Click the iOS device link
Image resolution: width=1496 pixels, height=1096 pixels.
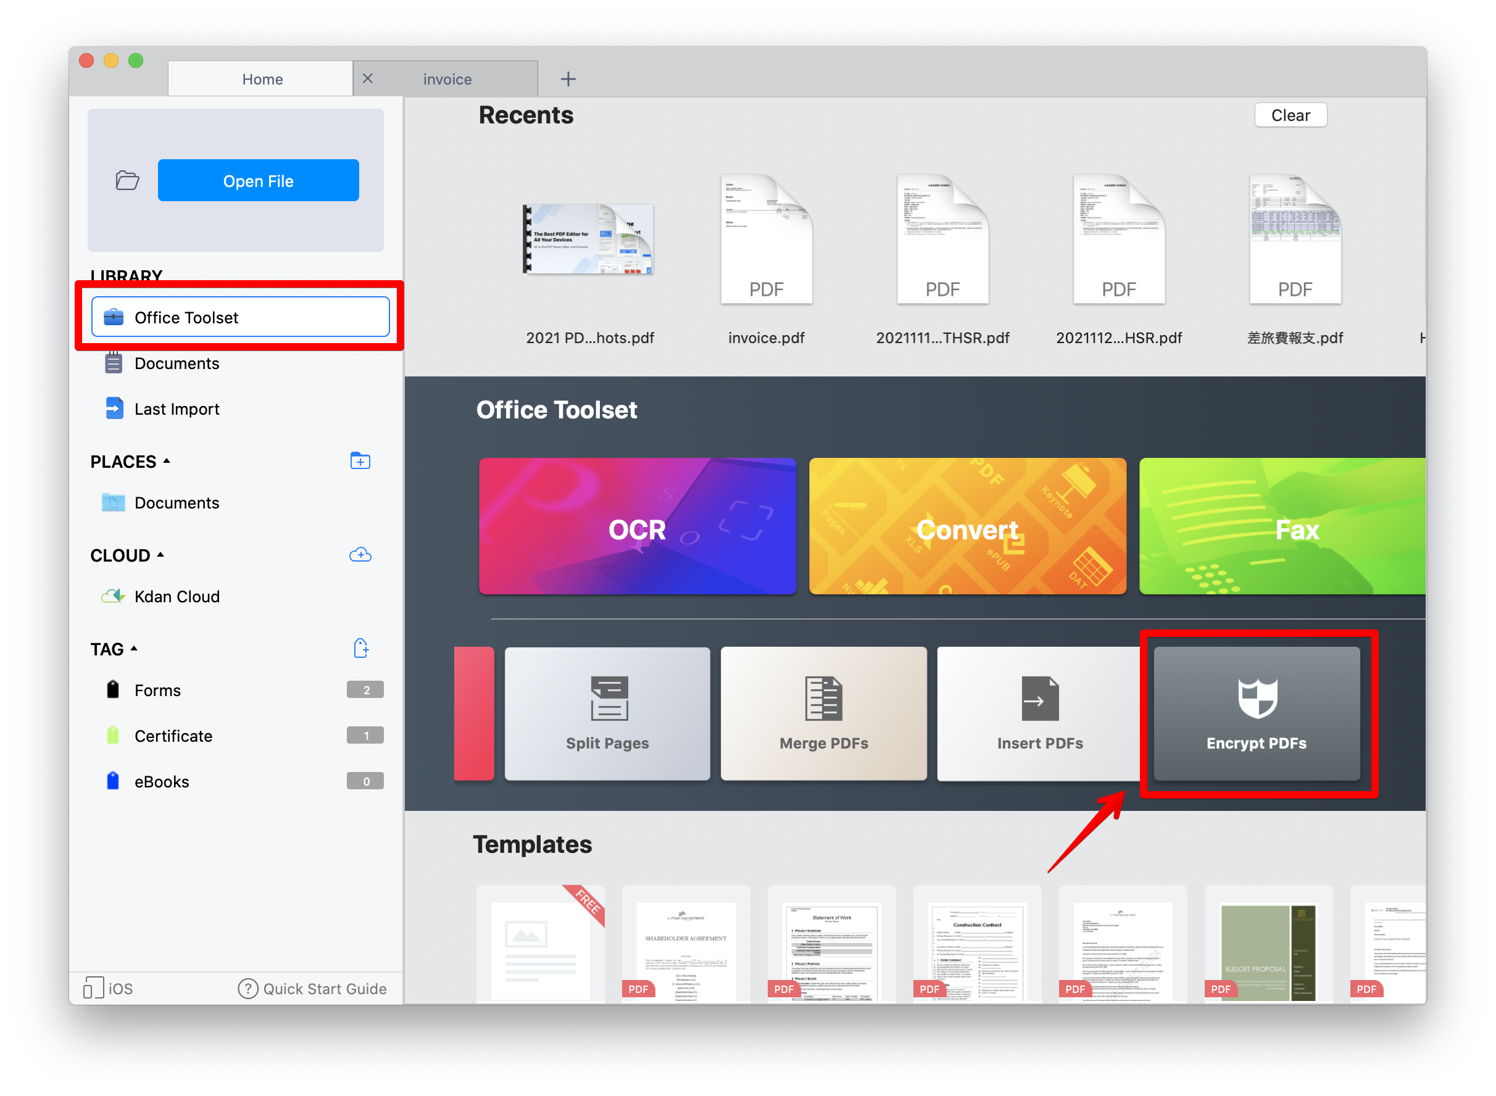(x=108, y=989)
